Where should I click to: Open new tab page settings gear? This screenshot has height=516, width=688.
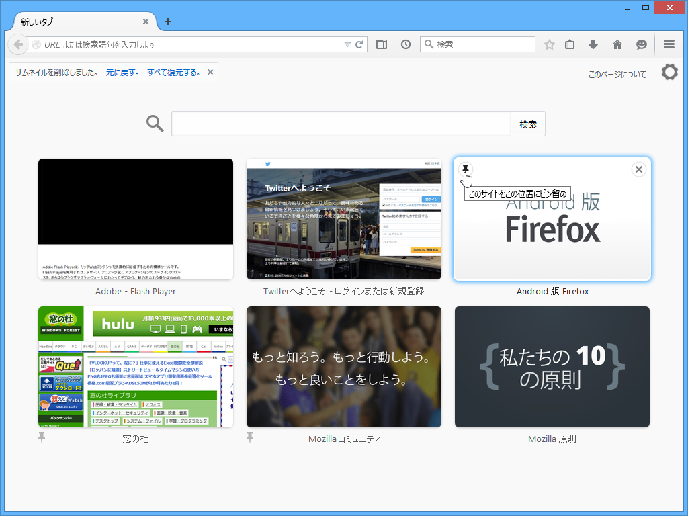pos(669,72)
